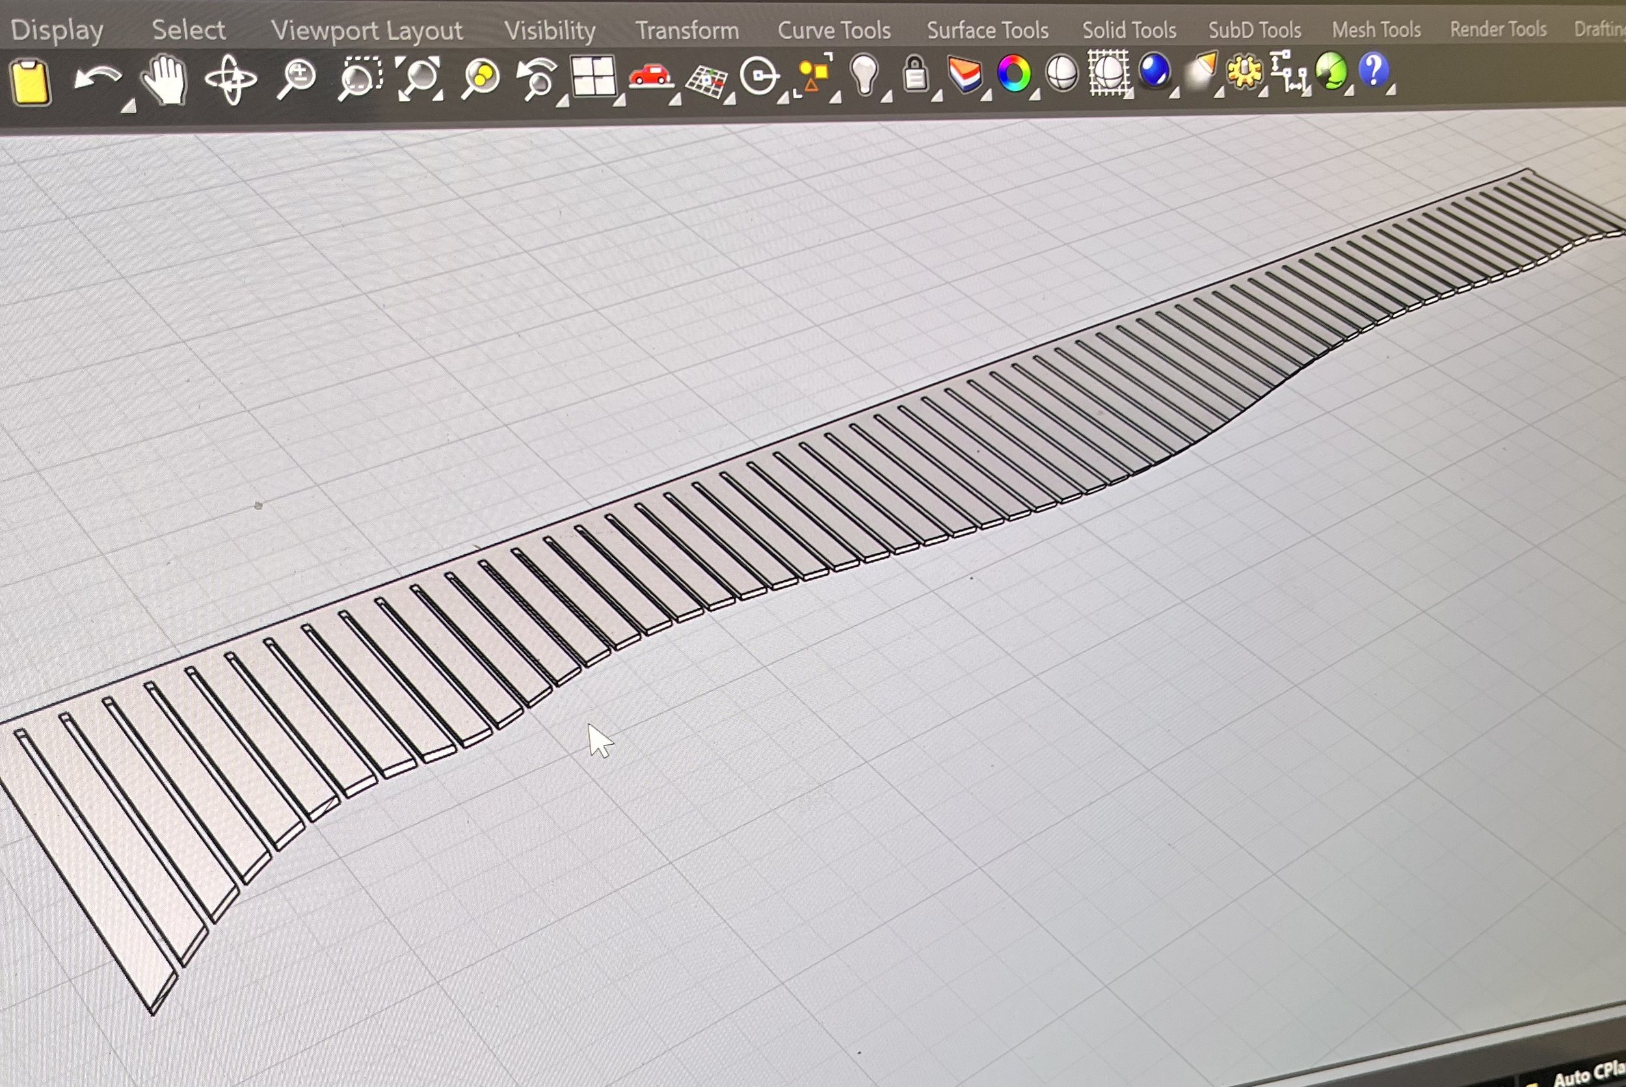Click the red car Set View icon
The height and width of the screenshot is (1087, 1626).
coord(650,75)
